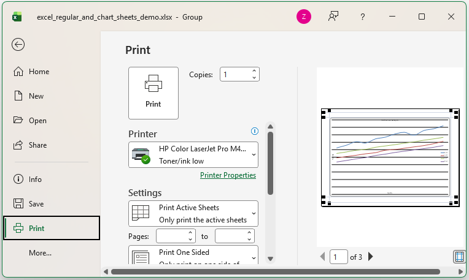
Task: Click the current page number field
Action: pyautogui.click(x=338, y=257)
